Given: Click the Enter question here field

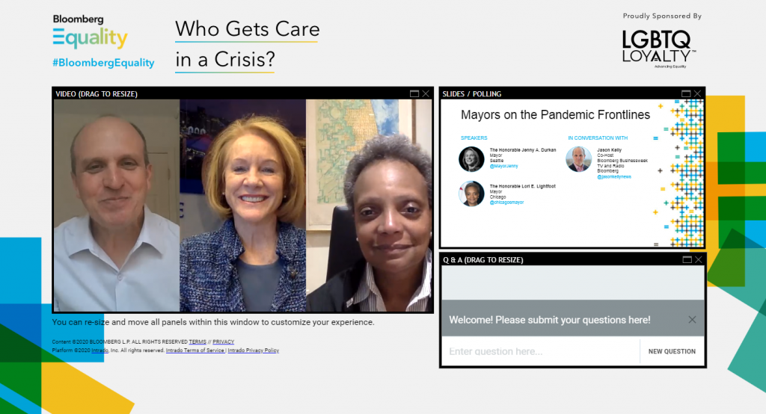Looking at the screenshot, I should 541,351.
